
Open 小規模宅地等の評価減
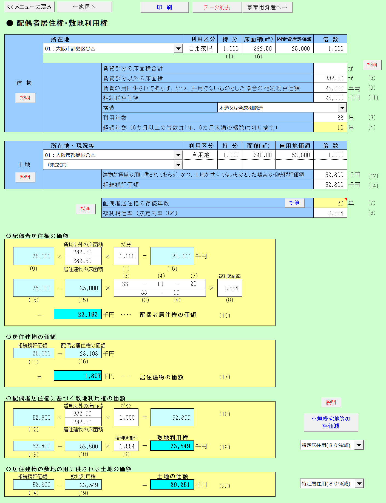(331, 422)
